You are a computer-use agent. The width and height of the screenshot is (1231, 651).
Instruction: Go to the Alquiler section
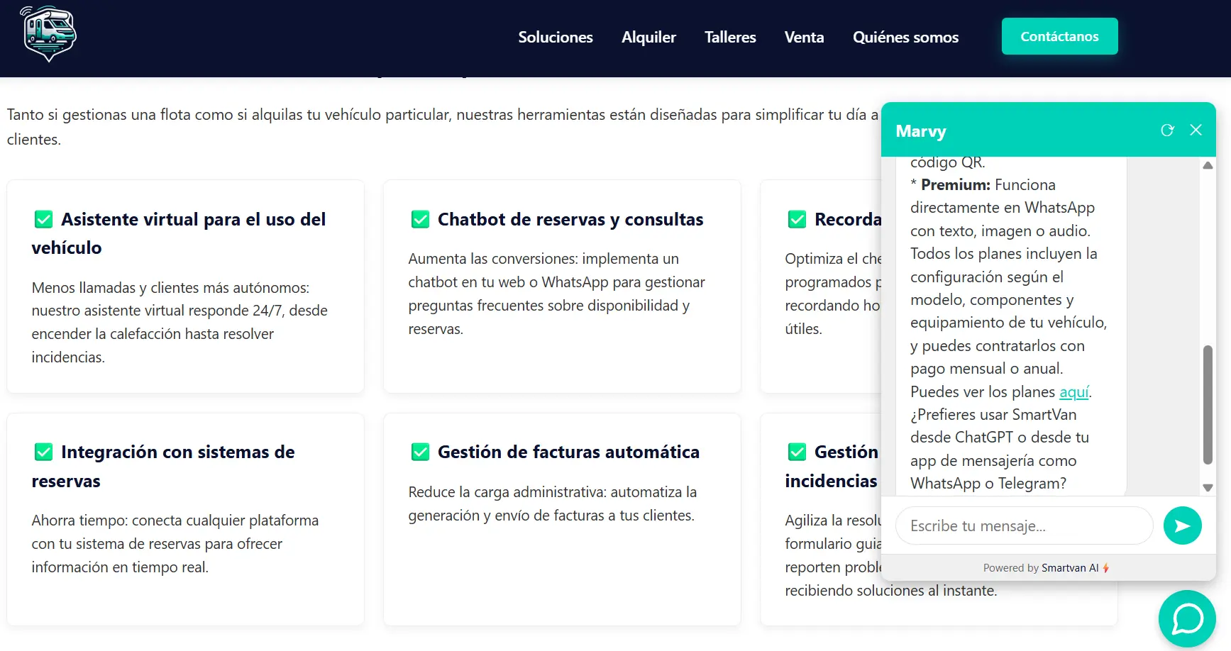[x=648, y=37]
